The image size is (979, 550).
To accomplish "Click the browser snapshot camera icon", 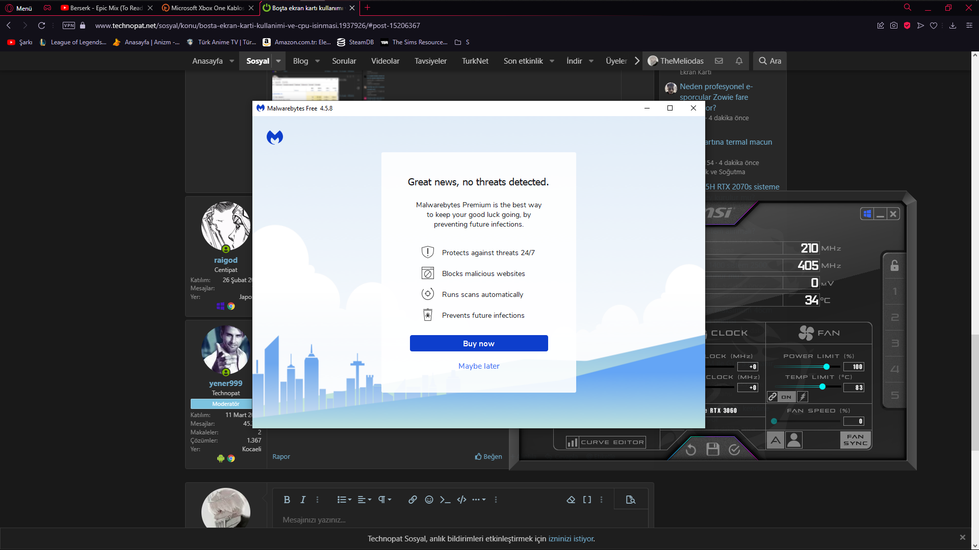I will point(894,25).
